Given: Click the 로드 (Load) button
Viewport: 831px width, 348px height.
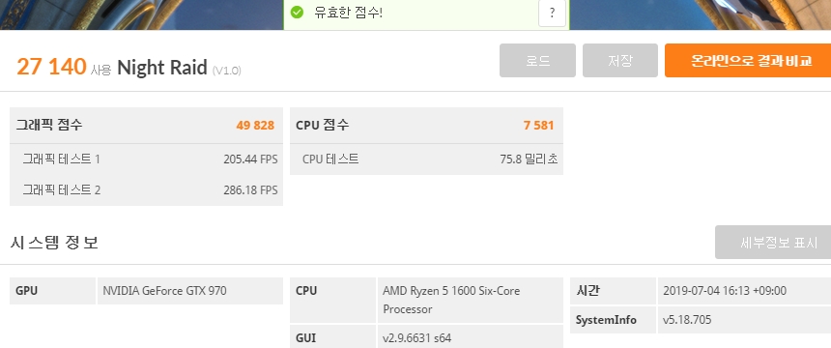Looking at the screenshot, I should pos(537,61).
